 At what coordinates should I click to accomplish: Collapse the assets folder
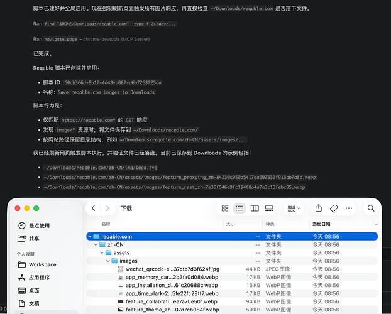[102, 252]
